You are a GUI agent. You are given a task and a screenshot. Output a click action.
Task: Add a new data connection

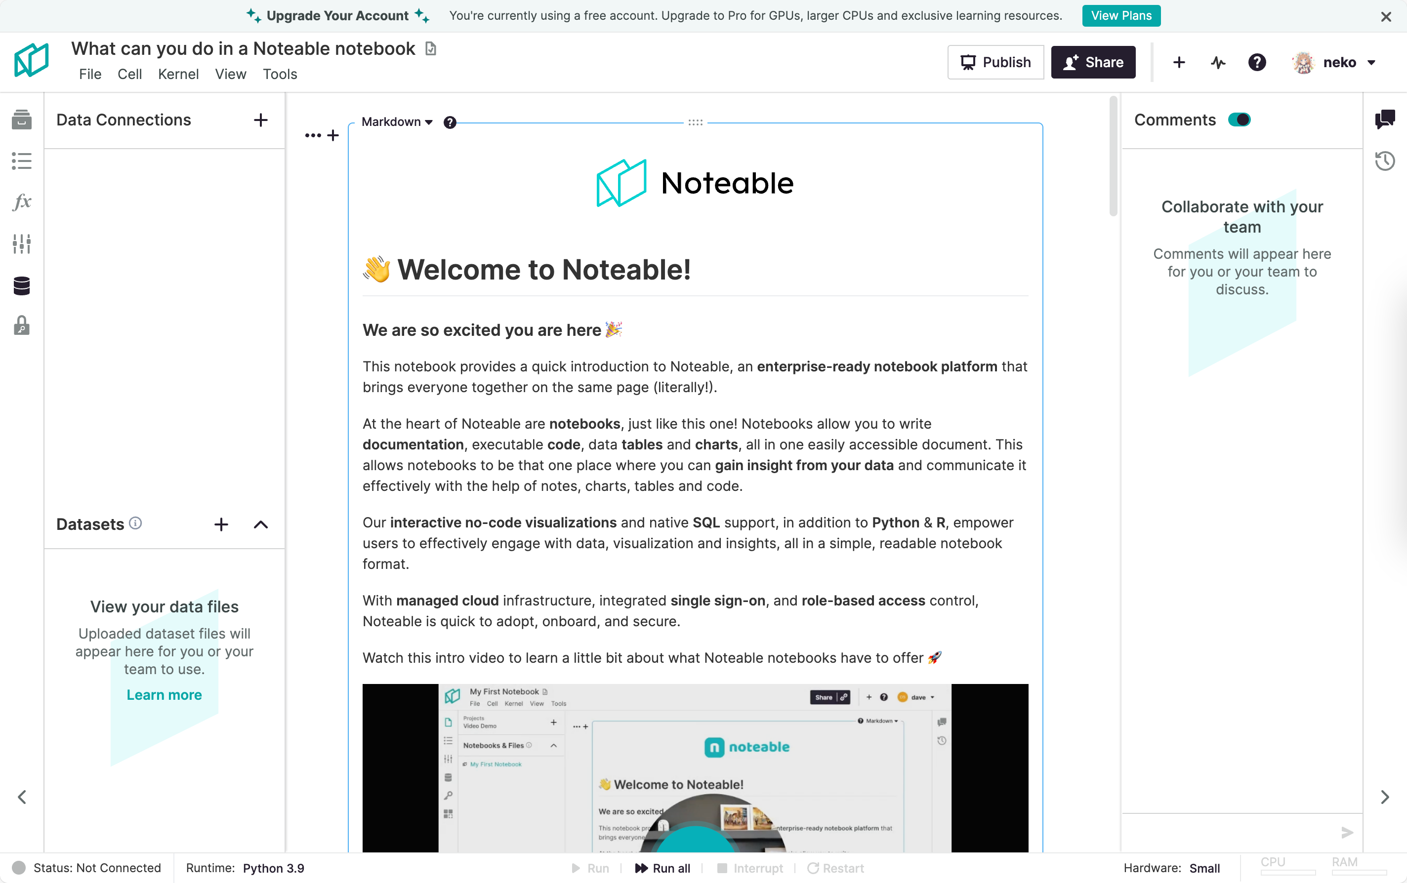point(260,120)
